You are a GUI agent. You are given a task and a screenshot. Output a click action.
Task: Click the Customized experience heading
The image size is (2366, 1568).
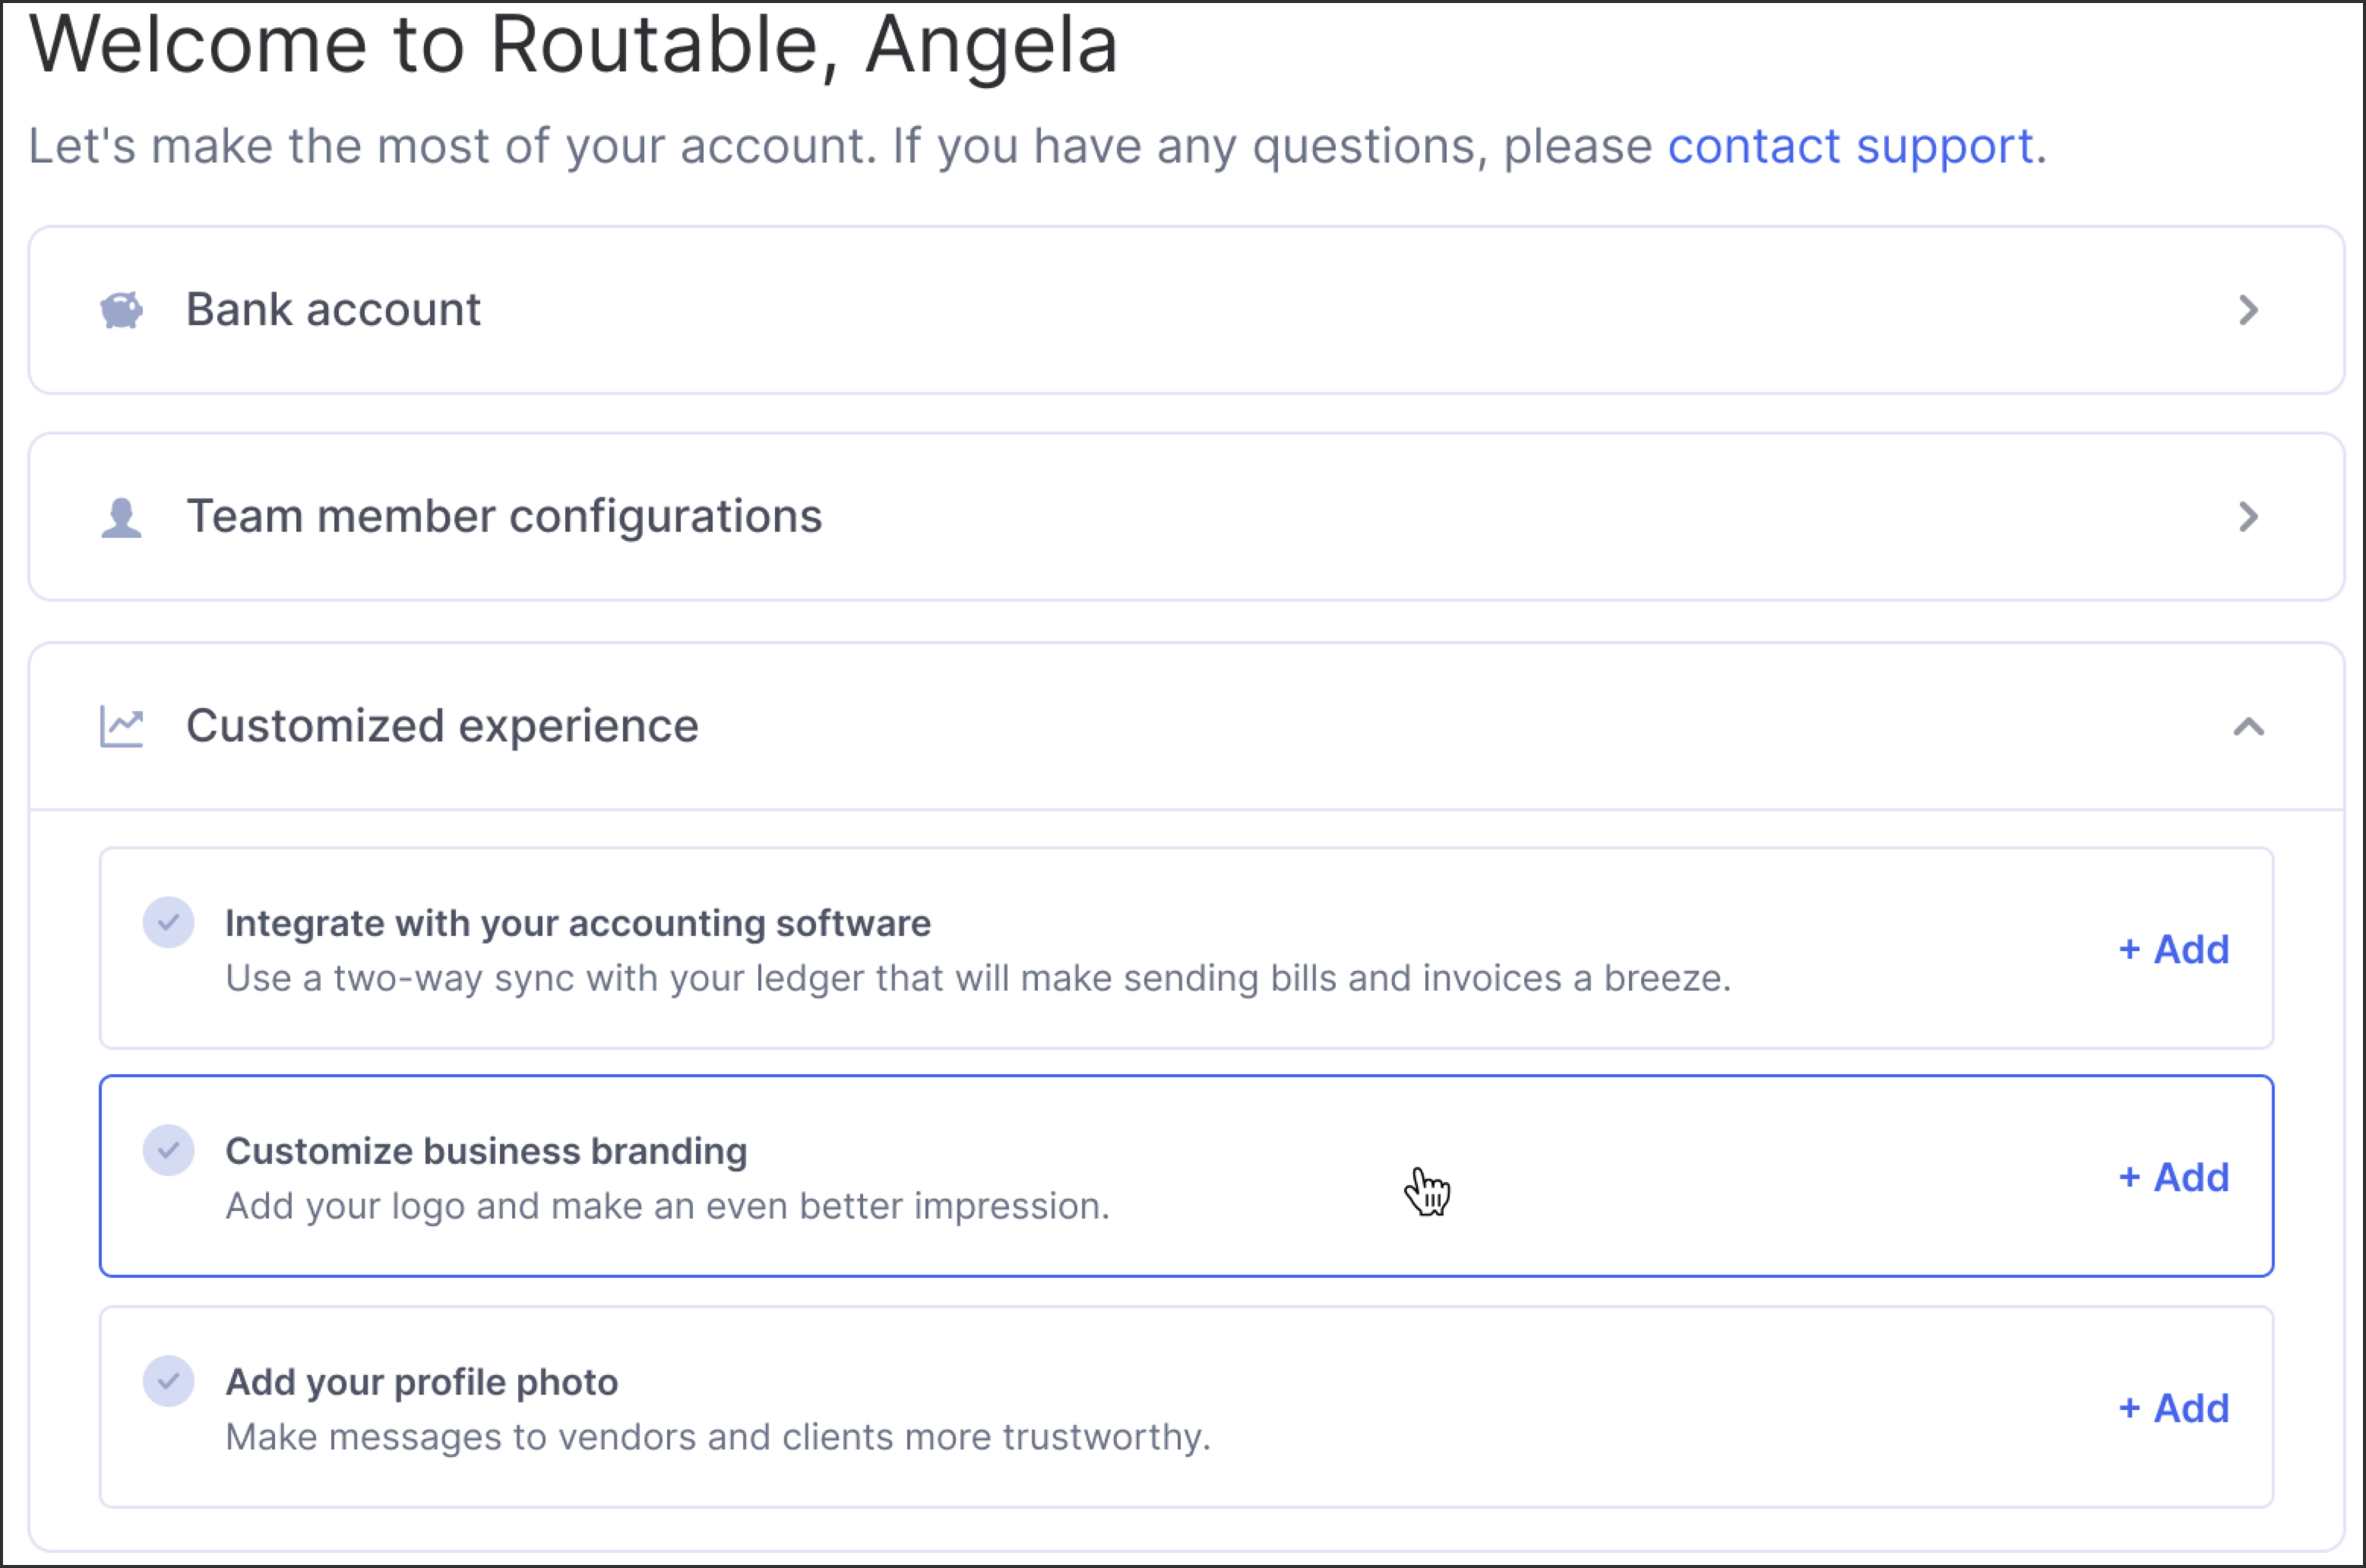pyautogui.click(x=442, y=726)
